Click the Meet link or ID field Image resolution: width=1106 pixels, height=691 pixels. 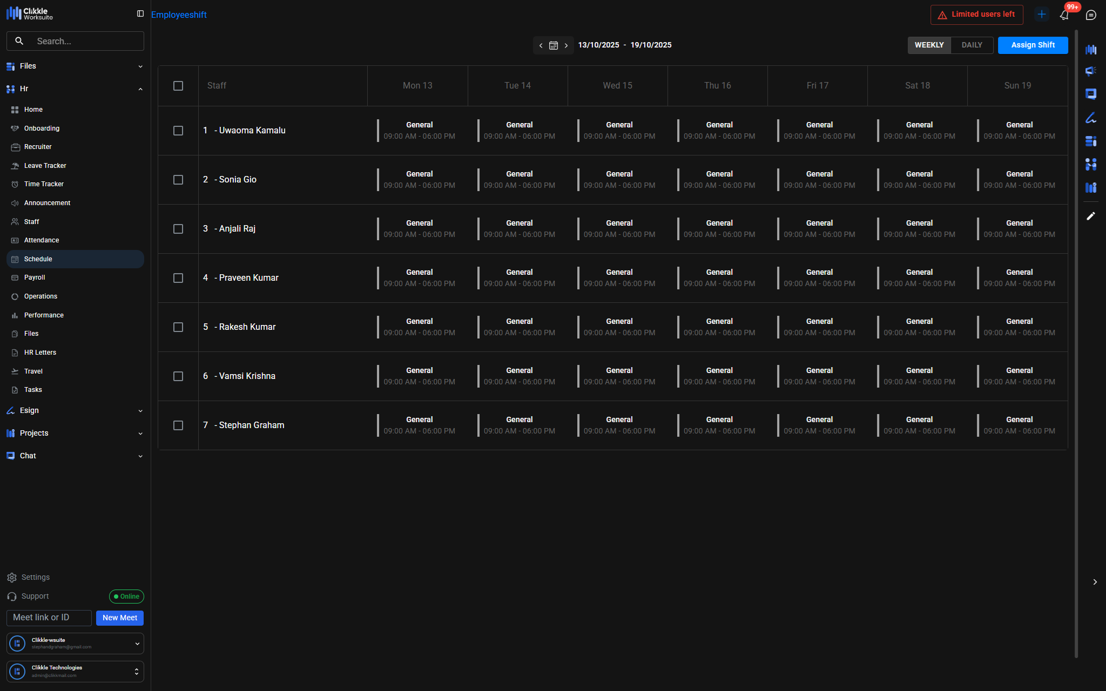(x=49, y=618)
